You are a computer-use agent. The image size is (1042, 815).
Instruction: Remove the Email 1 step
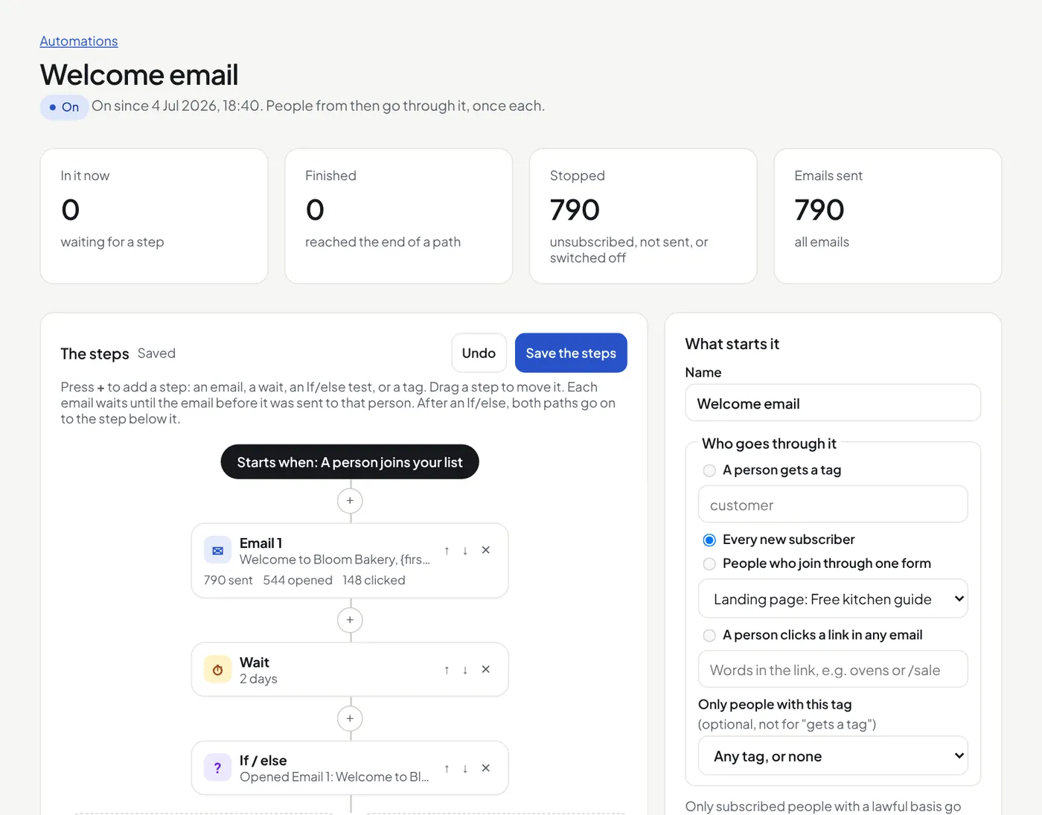(x=486, y=550)
